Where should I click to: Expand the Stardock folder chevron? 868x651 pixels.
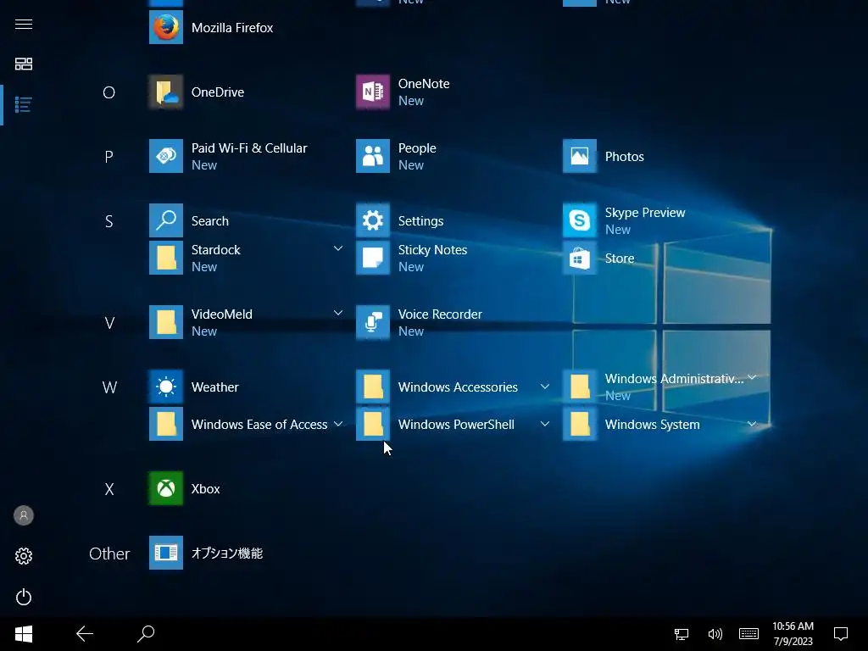coord(337,248)
